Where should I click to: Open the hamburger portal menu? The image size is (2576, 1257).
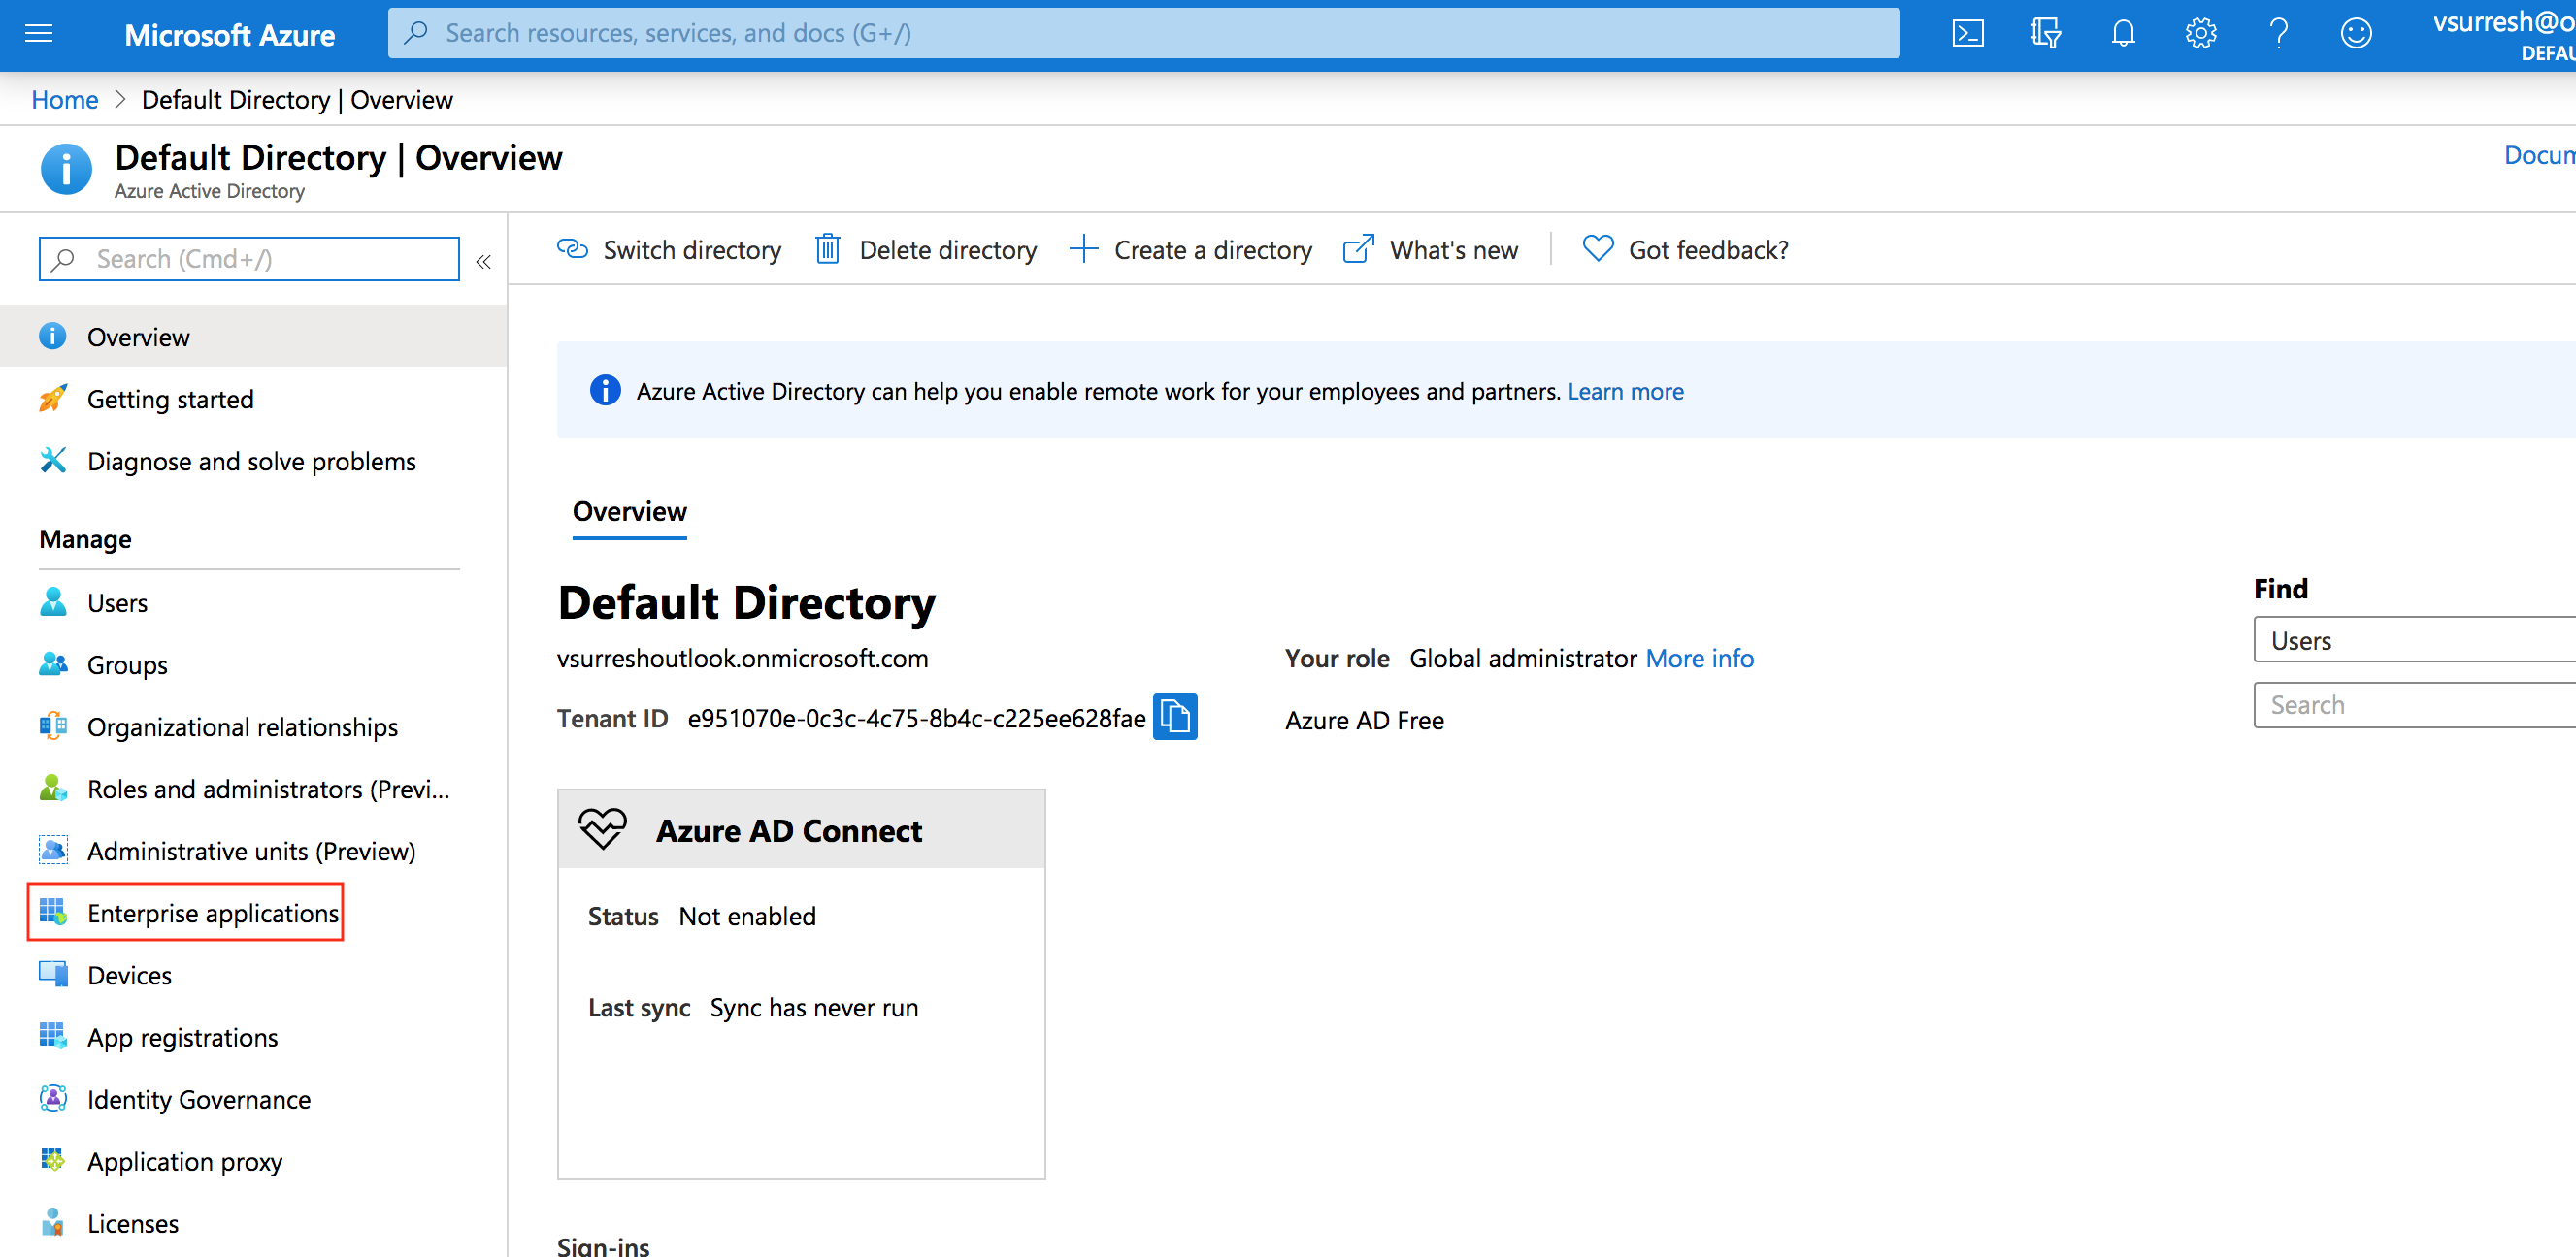[x=39, y=34]
